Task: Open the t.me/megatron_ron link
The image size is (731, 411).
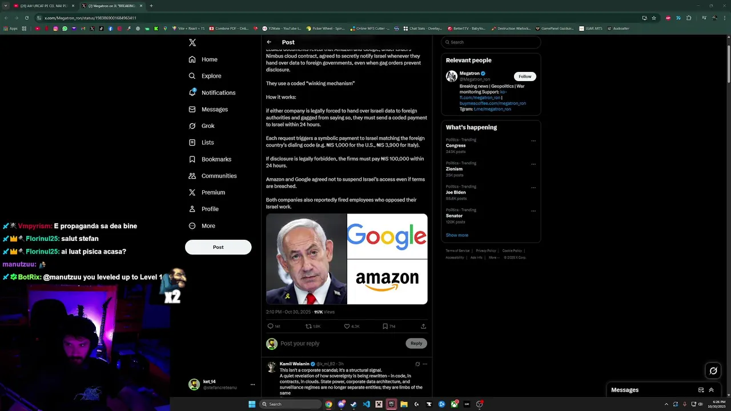Action: [x=492, y=109]
